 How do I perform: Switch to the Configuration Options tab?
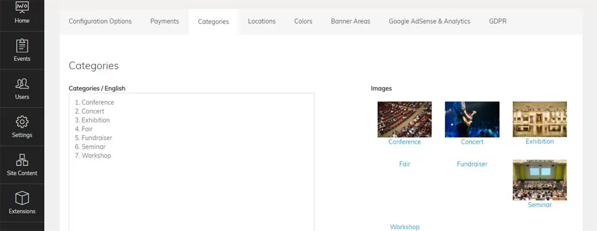pos(100,21)
